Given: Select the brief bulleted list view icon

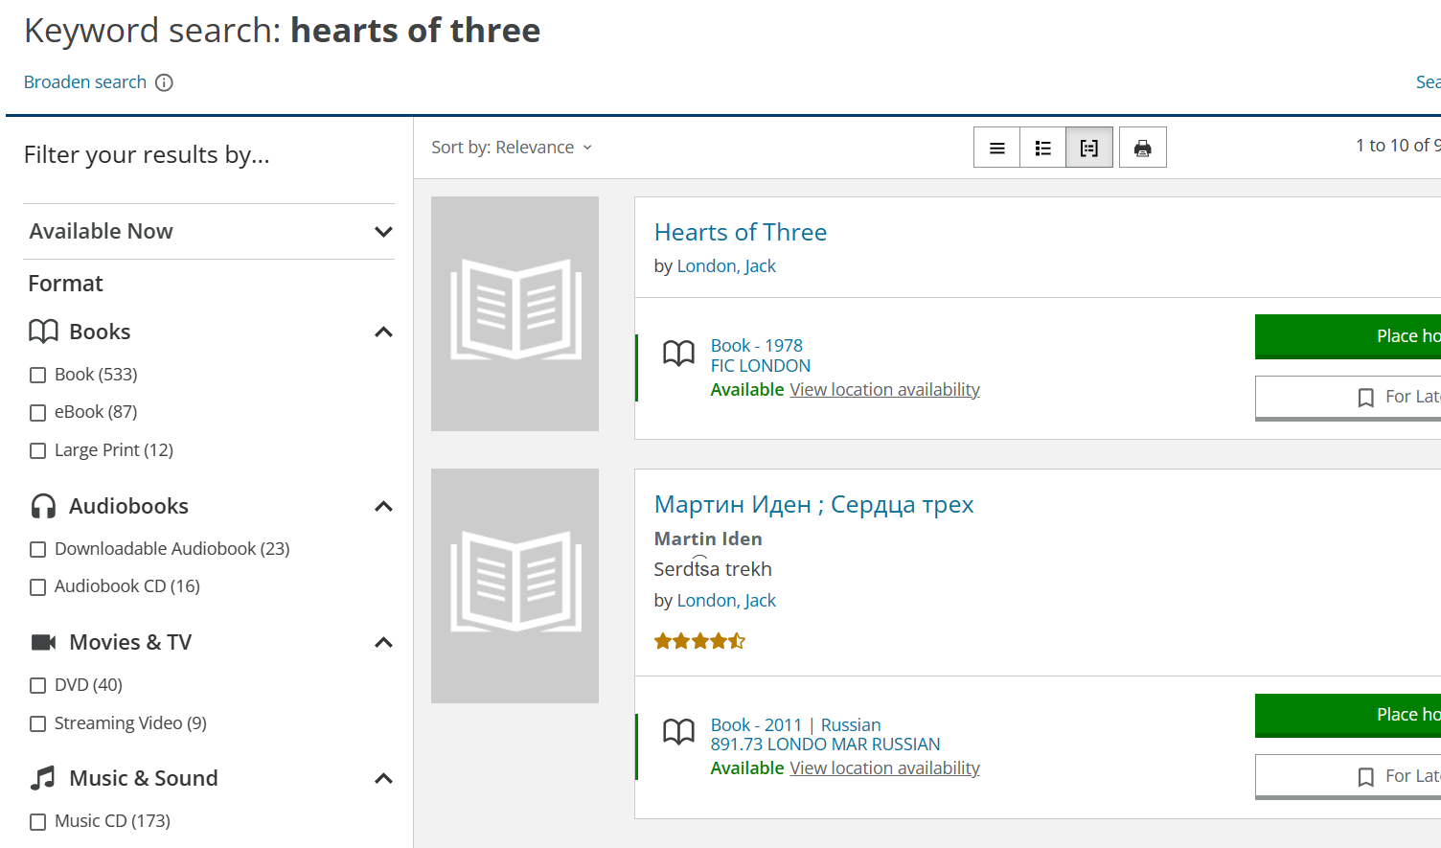Looking at the screenshot, I should [x=1043, y=148].
